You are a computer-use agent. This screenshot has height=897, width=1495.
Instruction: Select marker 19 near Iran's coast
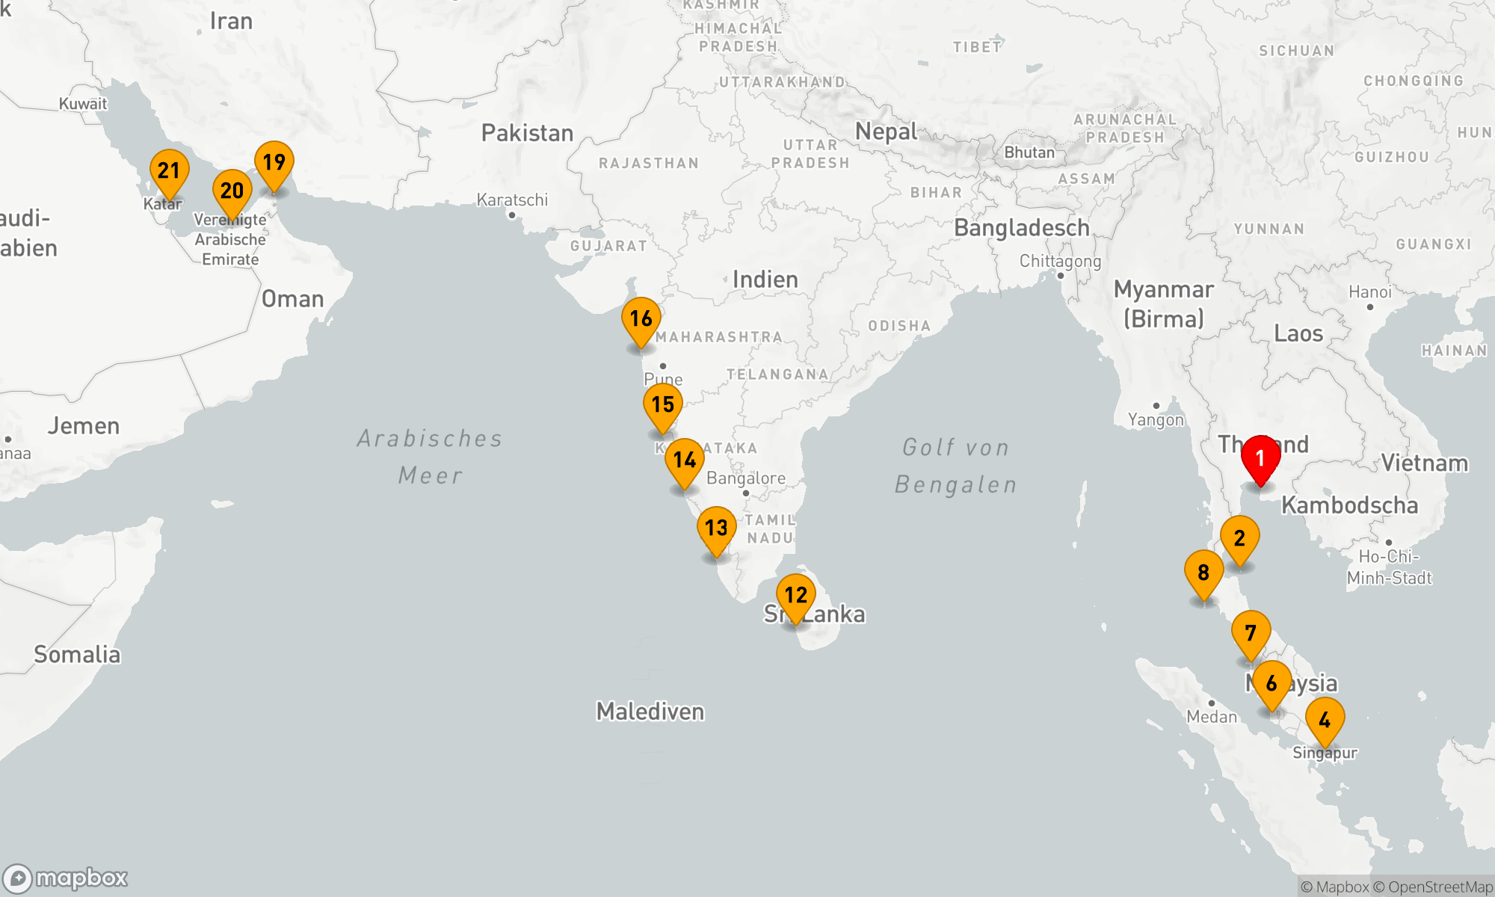(x=274, y=162)
